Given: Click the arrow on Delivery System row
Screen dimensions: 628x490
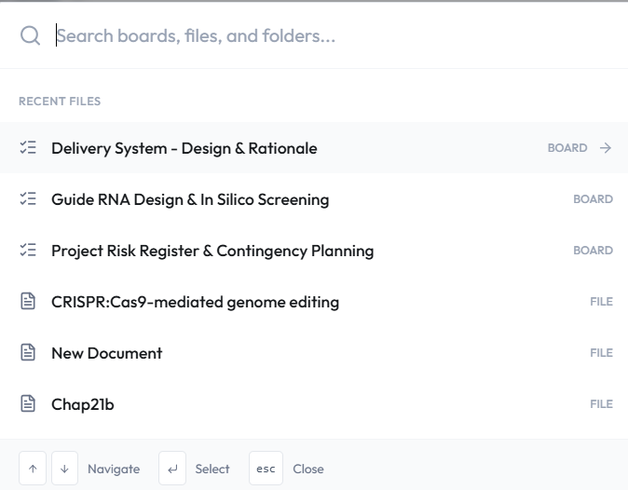Looking at the screenshot, I should pyautogui.click(x=606, y=148).
